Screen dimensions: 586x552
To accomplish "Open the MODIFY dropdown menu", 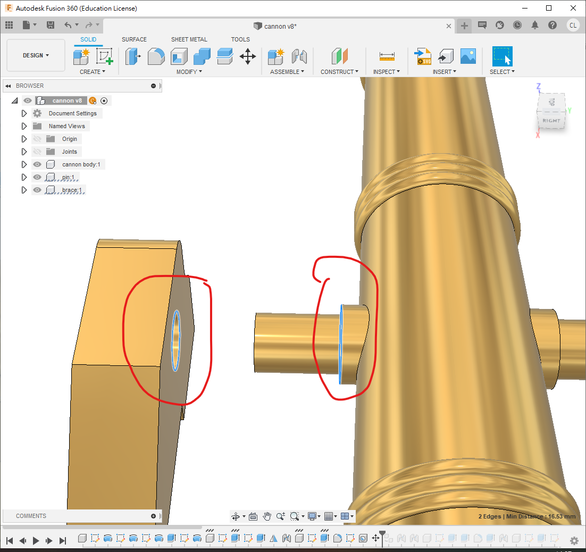I will (189, 72).
